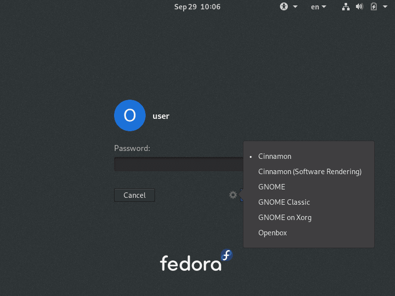Click the volume speaker icon
Screen dimensions: 395x296
click(x=359, y=6)
